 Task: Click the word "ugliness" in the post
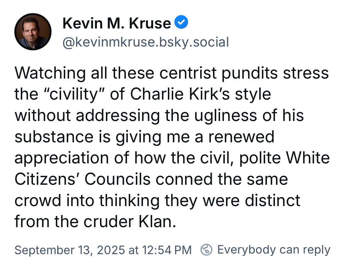[225, 116]
